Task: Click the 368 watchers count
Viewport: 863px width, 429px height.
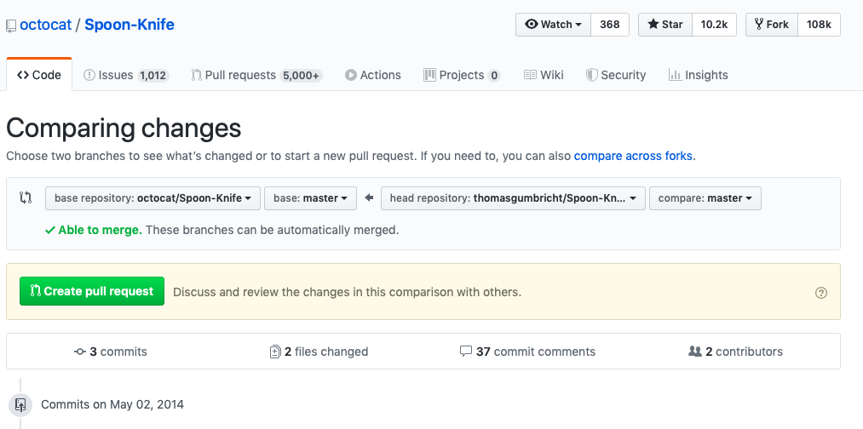Action: (x=609, y=25)
